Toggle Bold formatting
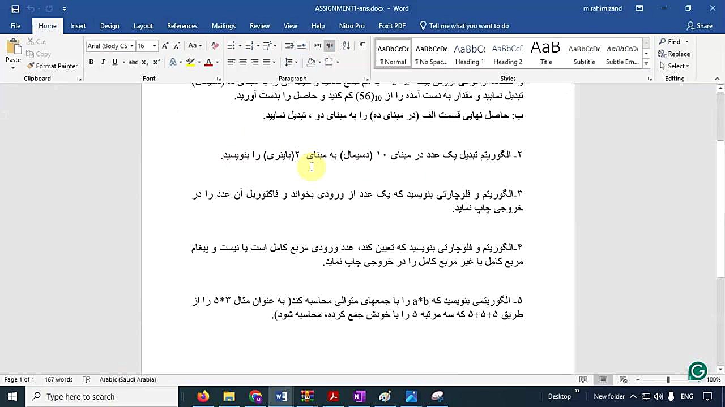Screen dimensions: 725x407 click(91, 62)
